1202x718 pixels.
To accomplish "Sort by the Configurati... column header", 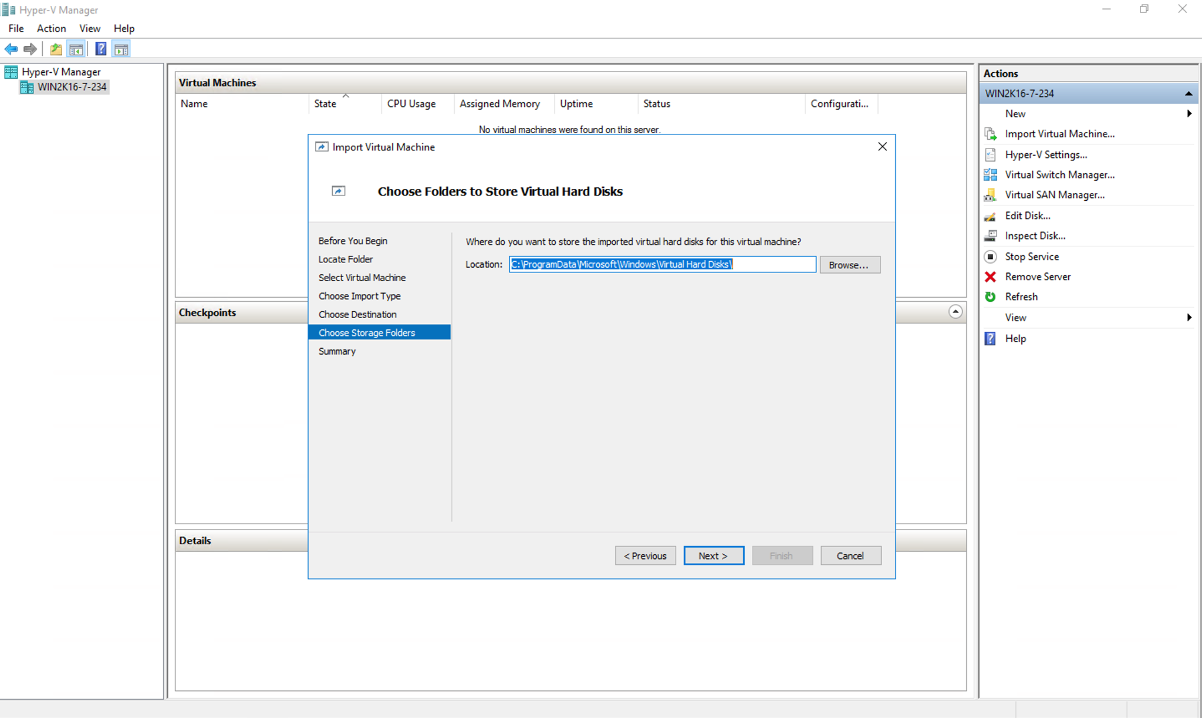I will (x=842, y=104).
